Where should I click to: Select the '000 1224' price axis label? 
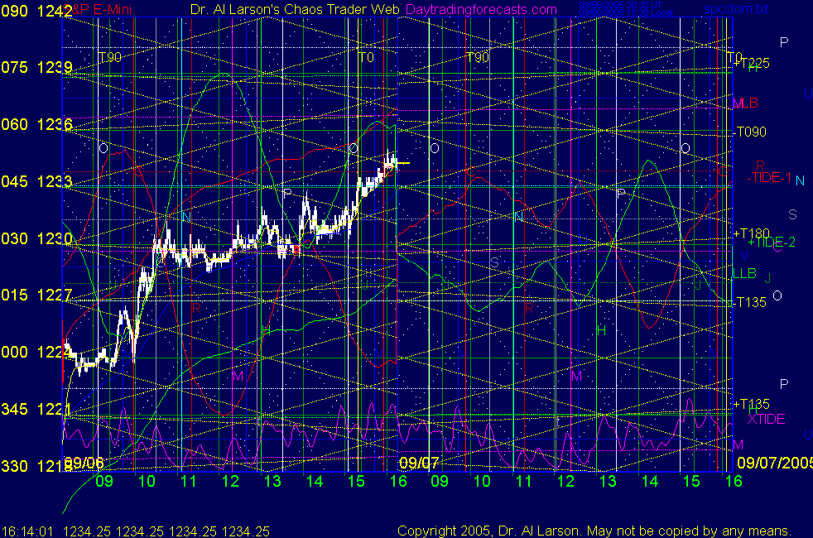tap(36, 352)
